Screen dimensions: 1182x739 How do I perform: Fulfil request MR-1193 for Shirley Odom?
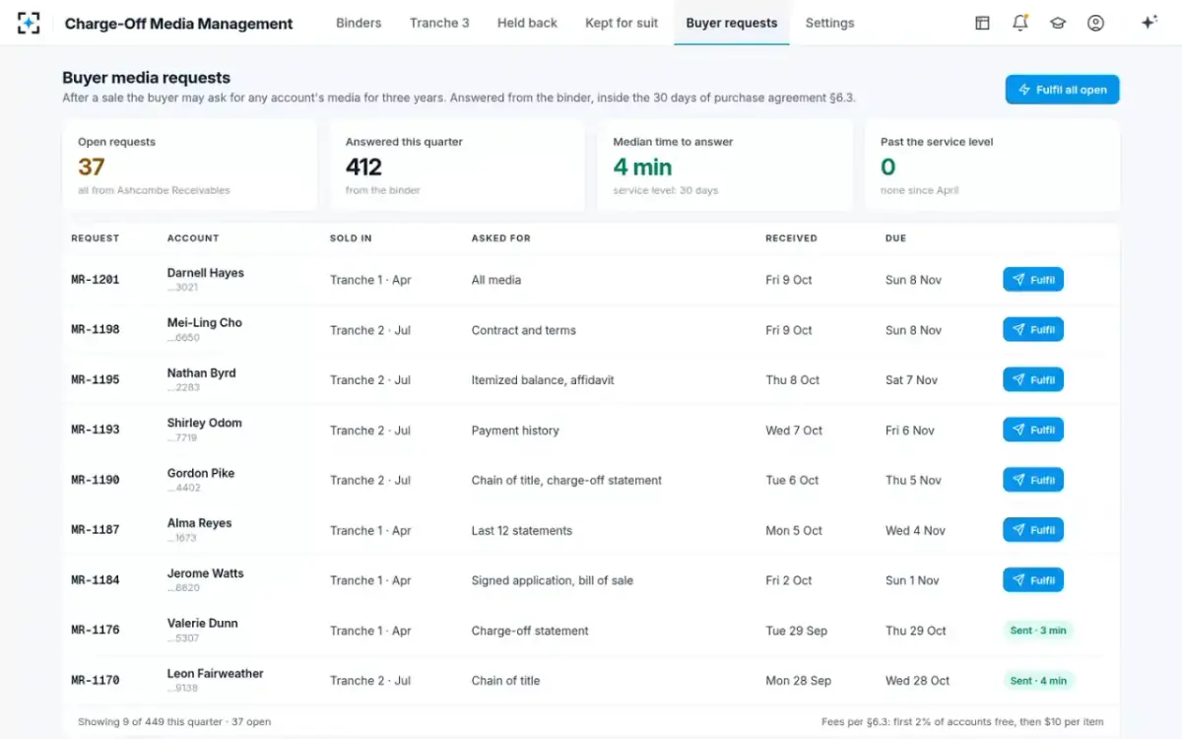coord(1033,430)
